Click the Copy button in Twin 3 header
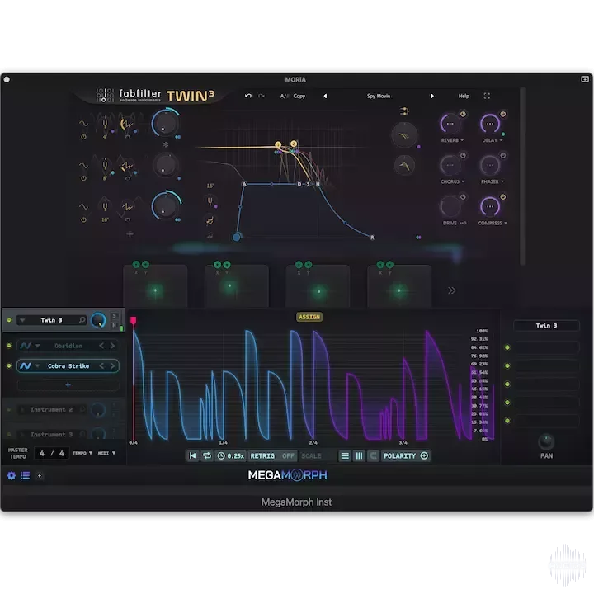This screenshot has height=594, width=594. coord(299,97)
